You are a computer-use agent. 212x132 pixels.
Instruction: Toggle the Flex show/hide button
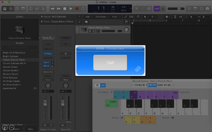pyautogui.click(x=131, y=17)
